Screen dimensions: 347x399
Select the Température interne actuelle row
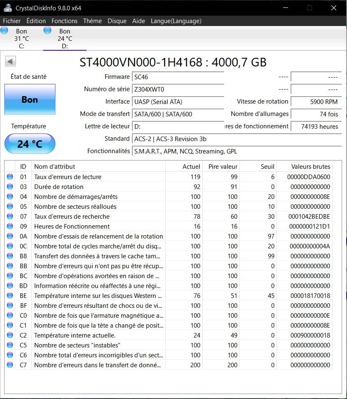point(168,335)
